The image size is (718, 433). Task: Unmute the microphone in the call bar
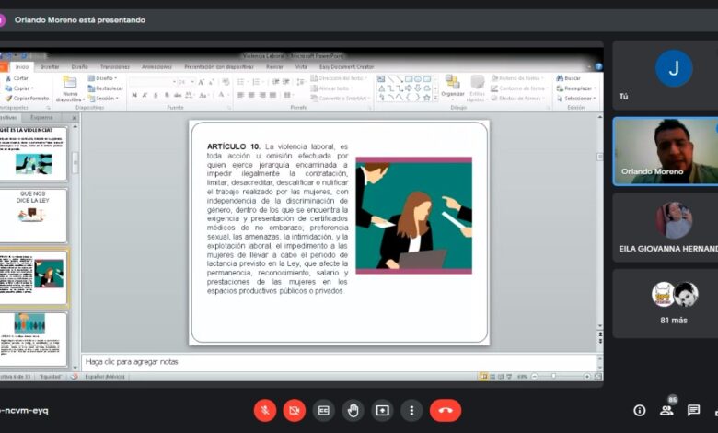click(x=265, y=411)
